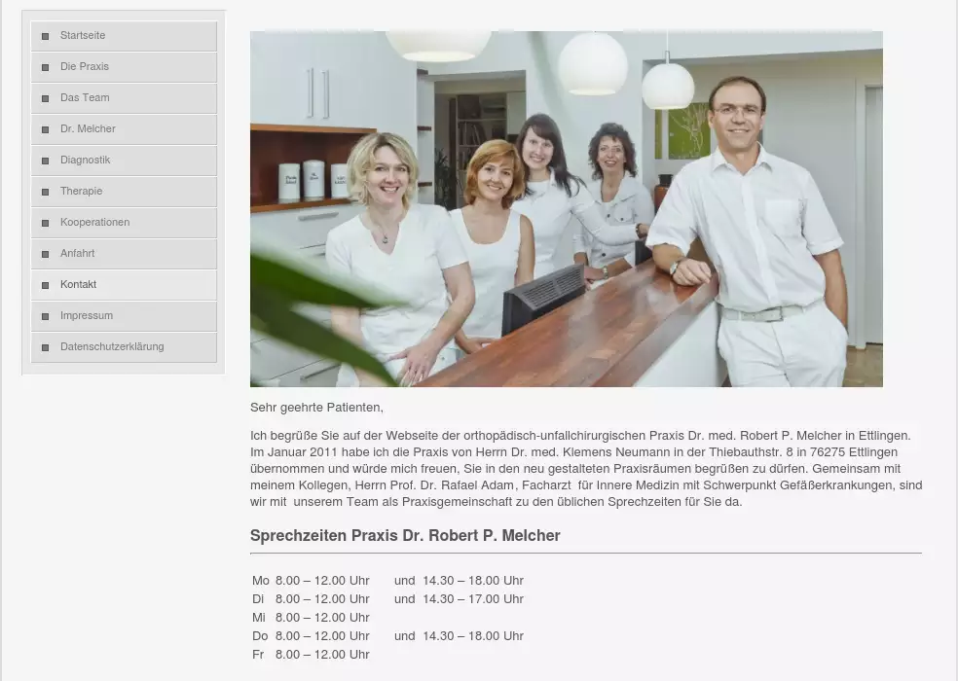Click the Friday (Fr) opening hours row
This screenshot has width=958, height=681.
tap(311, 655)
